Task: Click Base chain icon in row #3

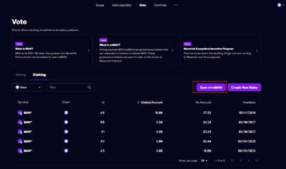Action: [x=66, y=150]
